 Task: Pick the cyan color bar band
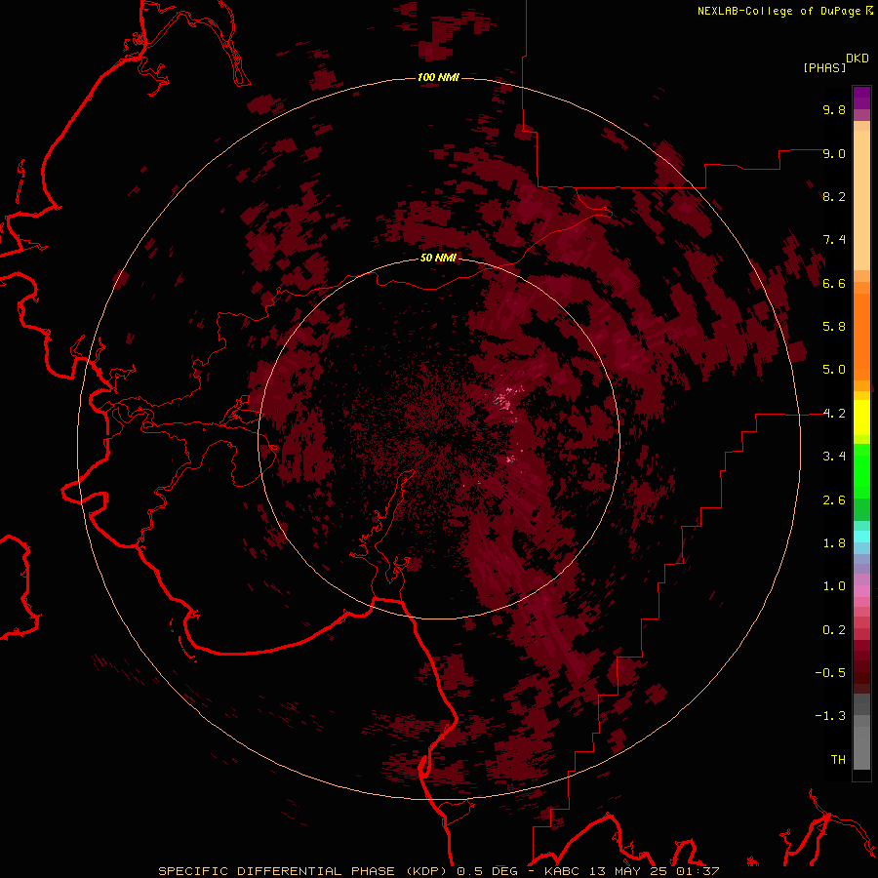coord(861,537)
